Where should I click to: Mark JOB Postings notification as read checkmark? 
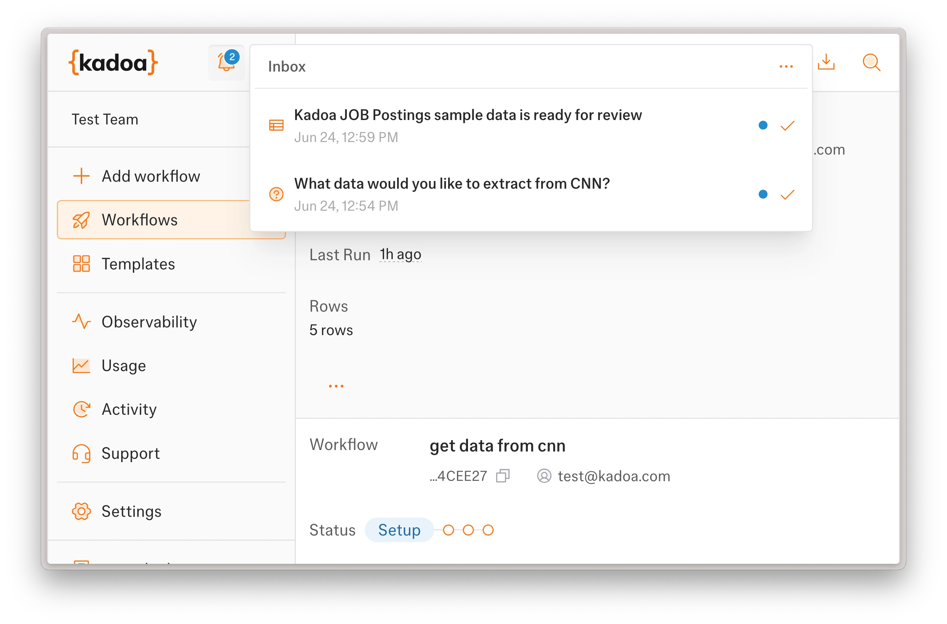pos(787,126)
